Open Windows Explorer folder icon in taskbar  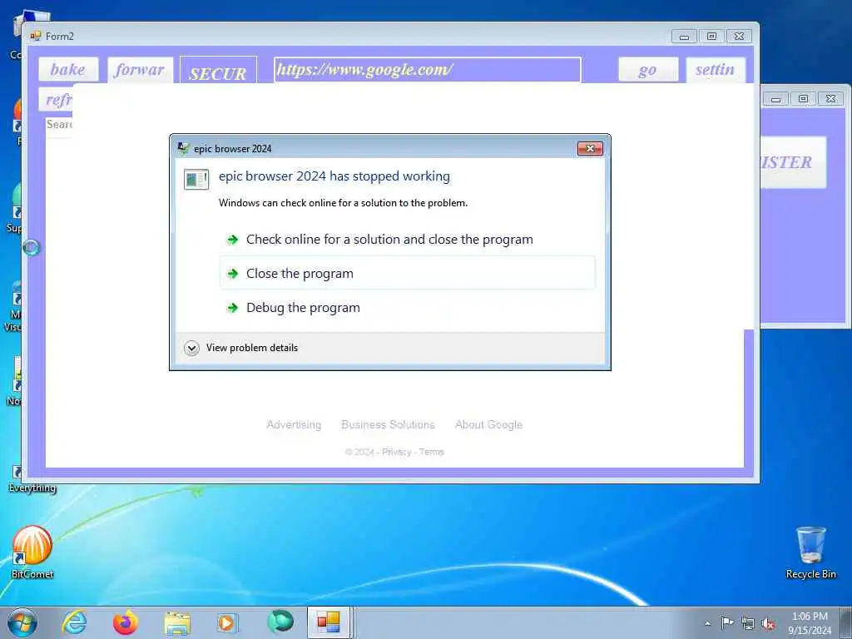pyautogui.click(x=177, y=622)
